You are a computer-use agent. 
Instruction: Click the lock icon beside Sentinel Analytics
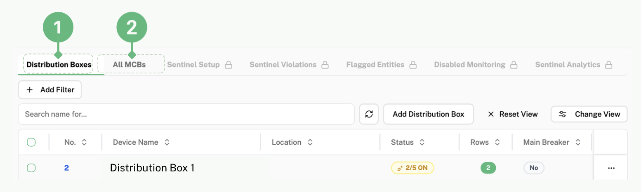[608, 65]
